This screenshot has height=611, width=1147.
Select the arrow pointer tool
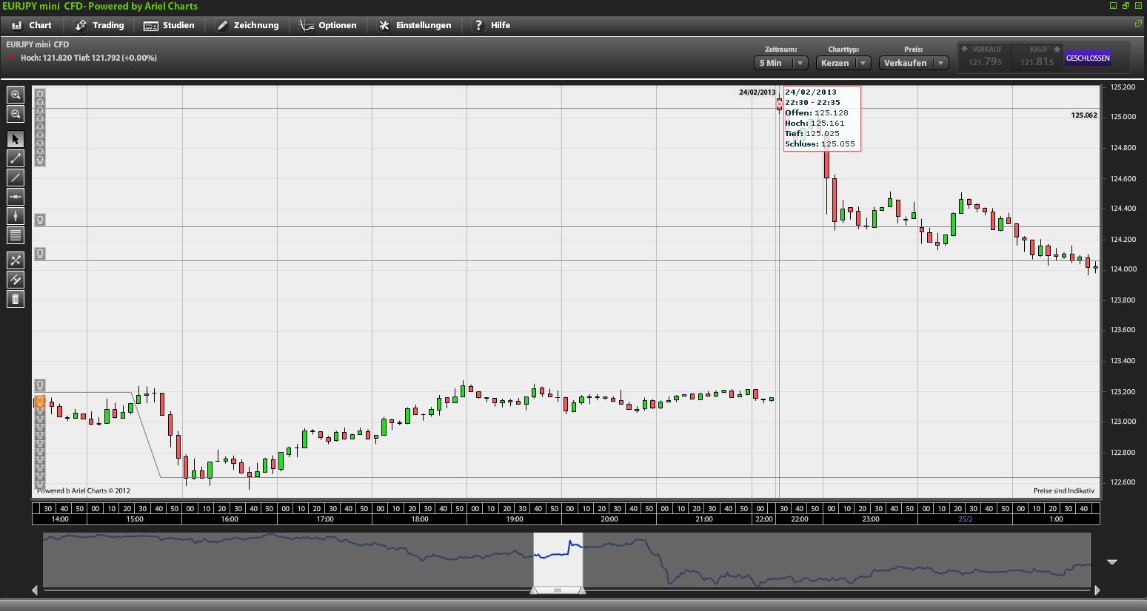(x=16, y=139)
